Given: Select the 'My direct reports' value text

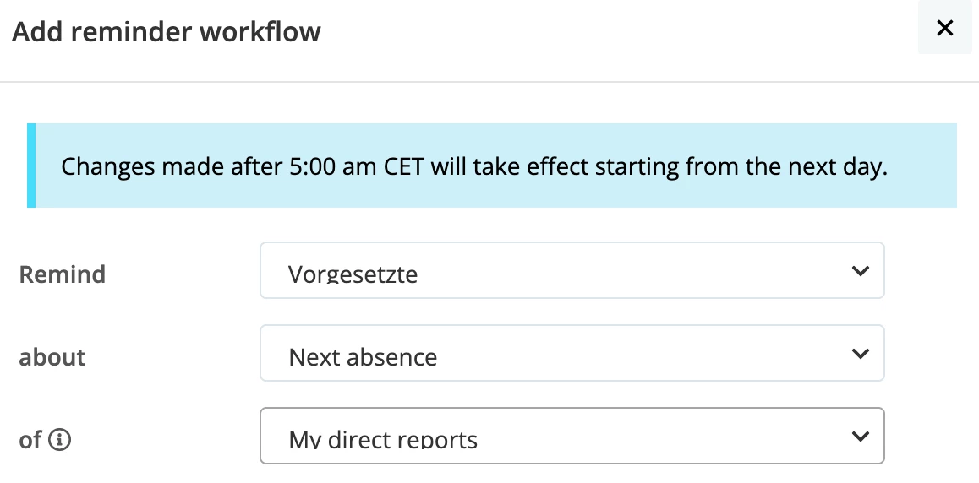Looking at the screenshot, I should (x=383, y=439).
